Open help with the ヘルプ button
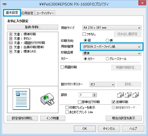 133,129
